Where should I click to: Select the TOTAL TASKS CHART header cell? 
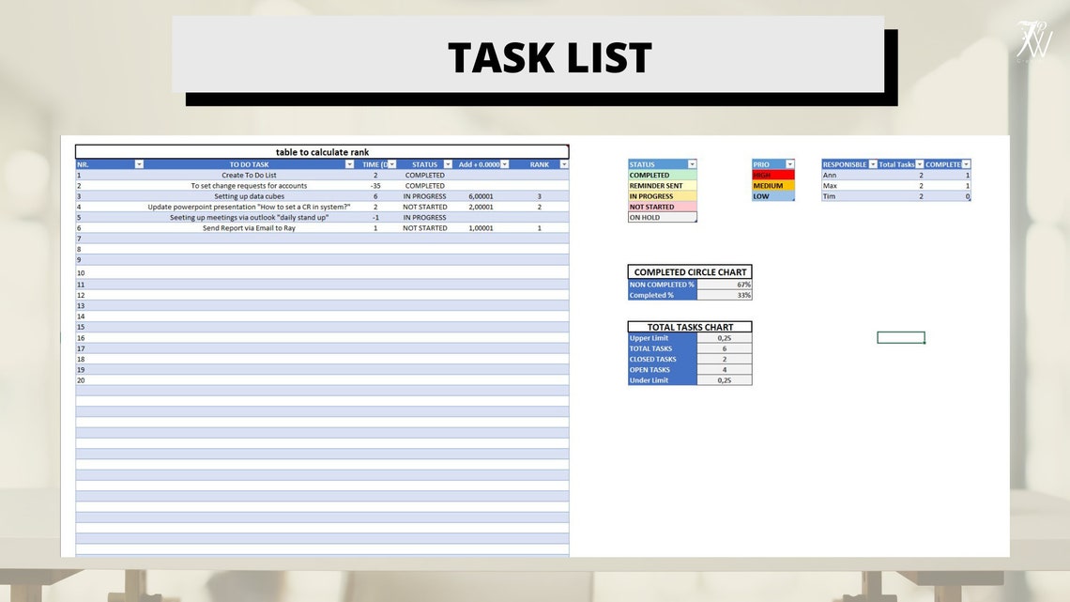689,327
